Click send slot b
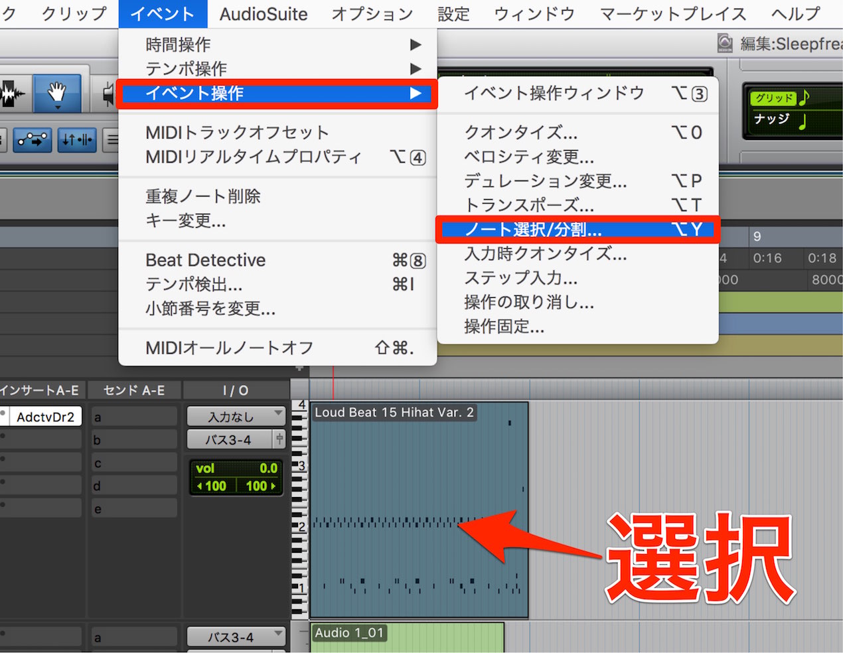The height and width of the screenshot is (653, 843). click(134, 439)
